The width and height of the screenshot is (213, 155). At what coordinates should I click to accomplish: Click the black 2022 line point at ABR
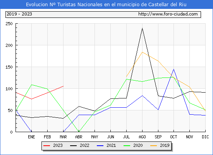pos(79,106)
